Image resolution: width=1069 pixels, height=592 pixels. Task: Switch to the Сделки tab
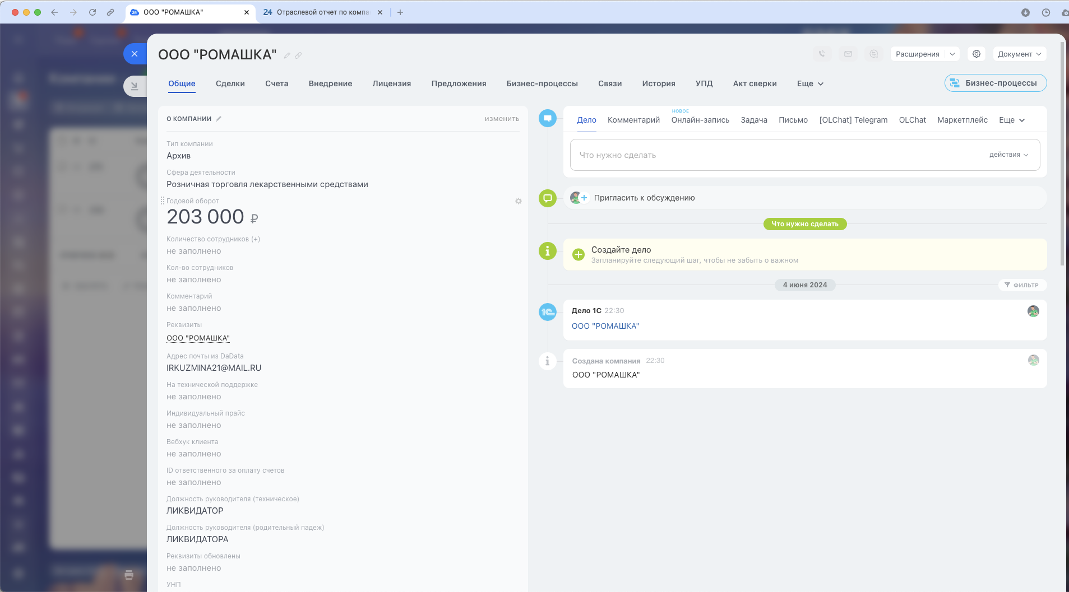point(230,83)
